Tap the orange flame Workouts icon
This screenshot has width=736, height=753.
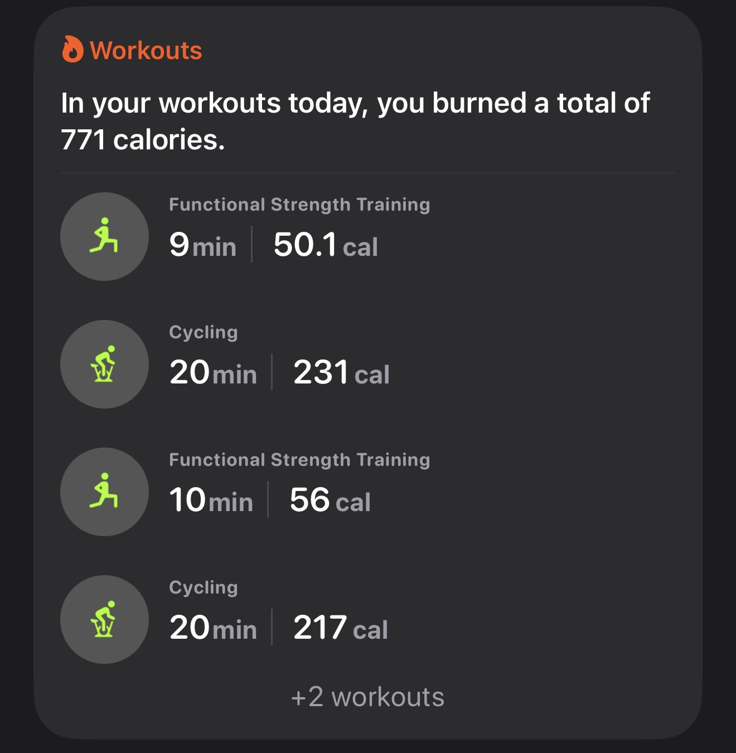coord(72,49)
